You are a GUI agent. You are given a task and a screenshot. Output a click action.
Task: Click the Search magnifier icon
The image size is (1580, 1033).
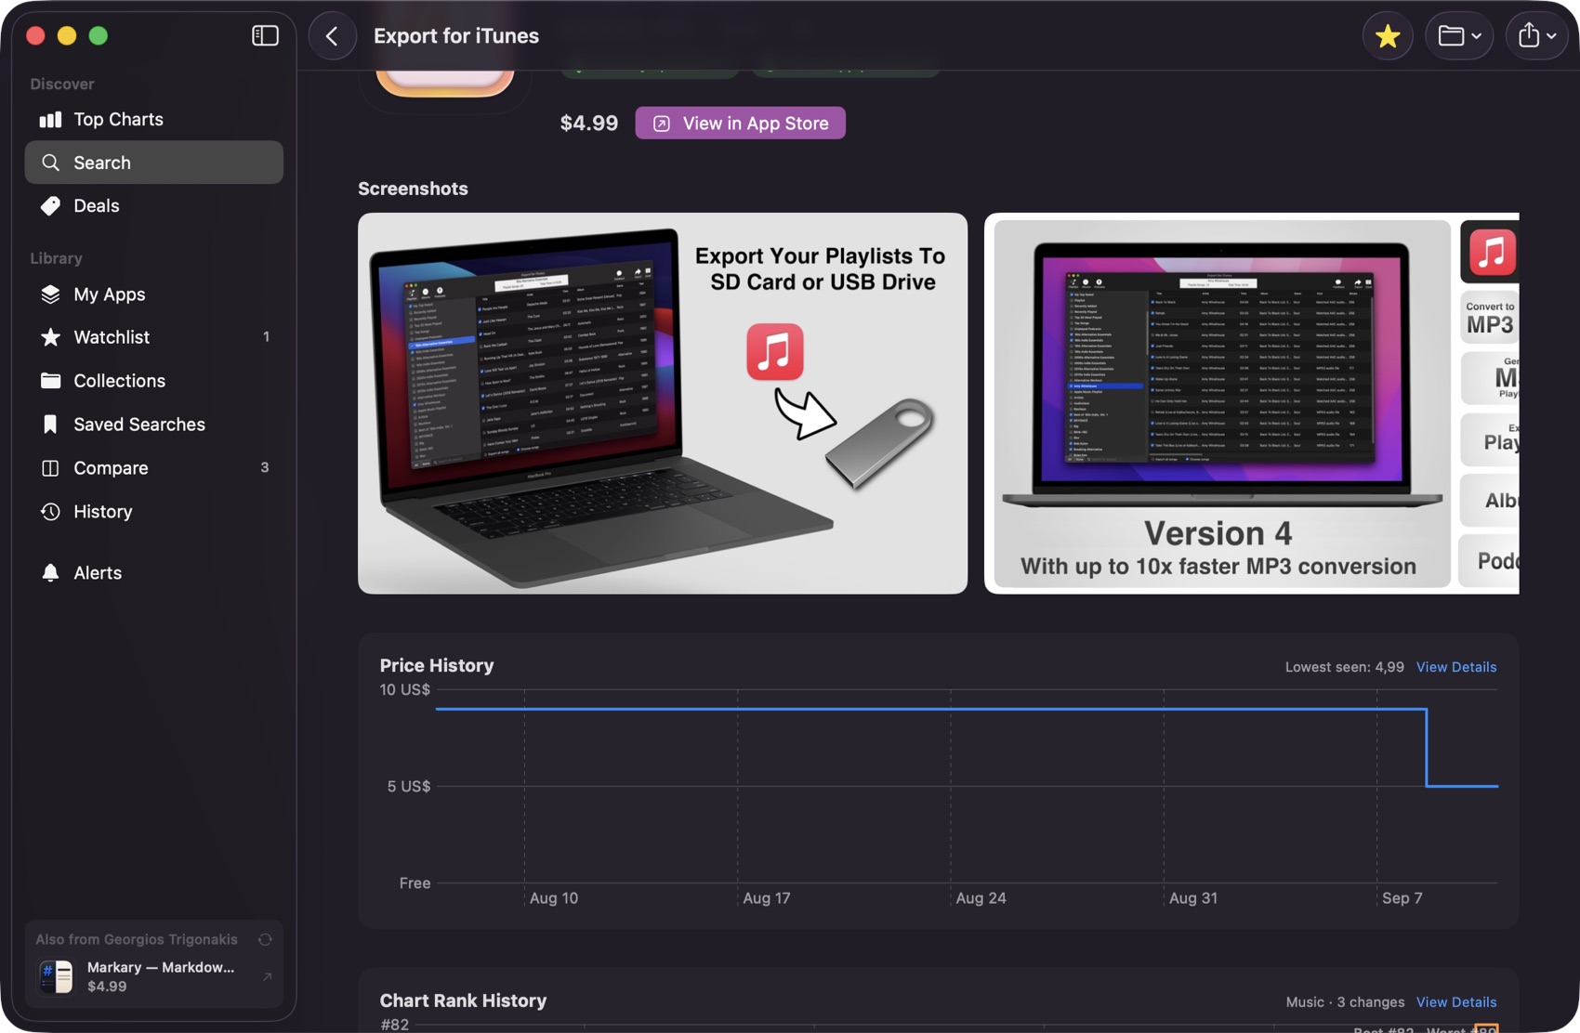[50, 163]
